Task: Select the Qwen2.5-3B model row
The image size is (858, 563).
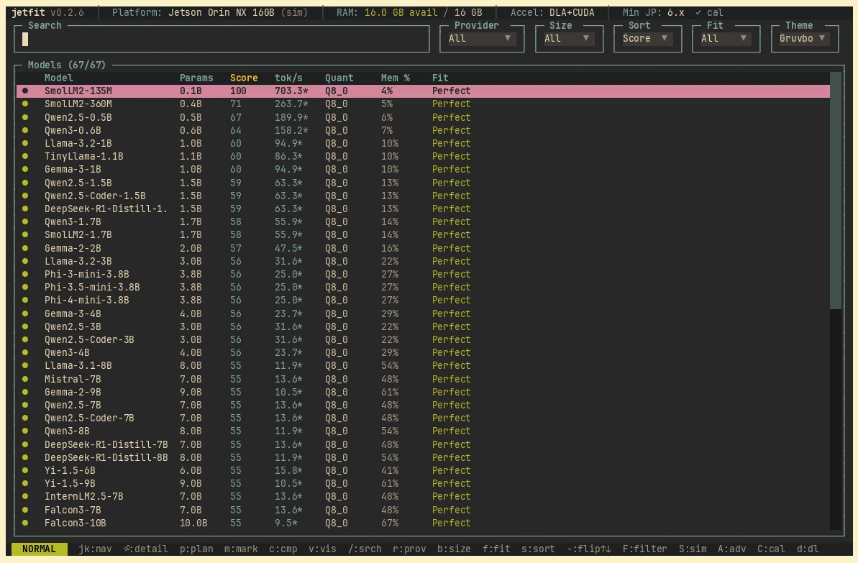Action: tap(423, 326)
